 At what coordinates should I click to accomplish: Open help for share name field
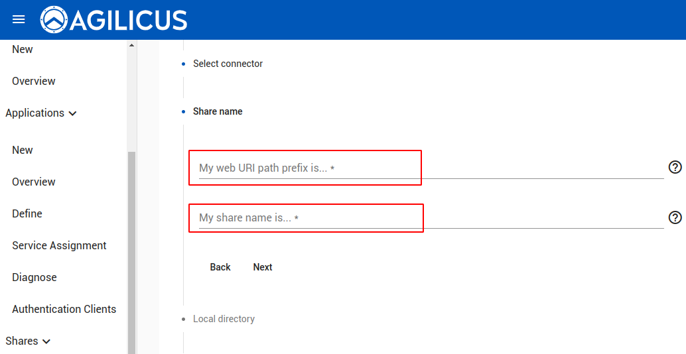coord(675,217)
